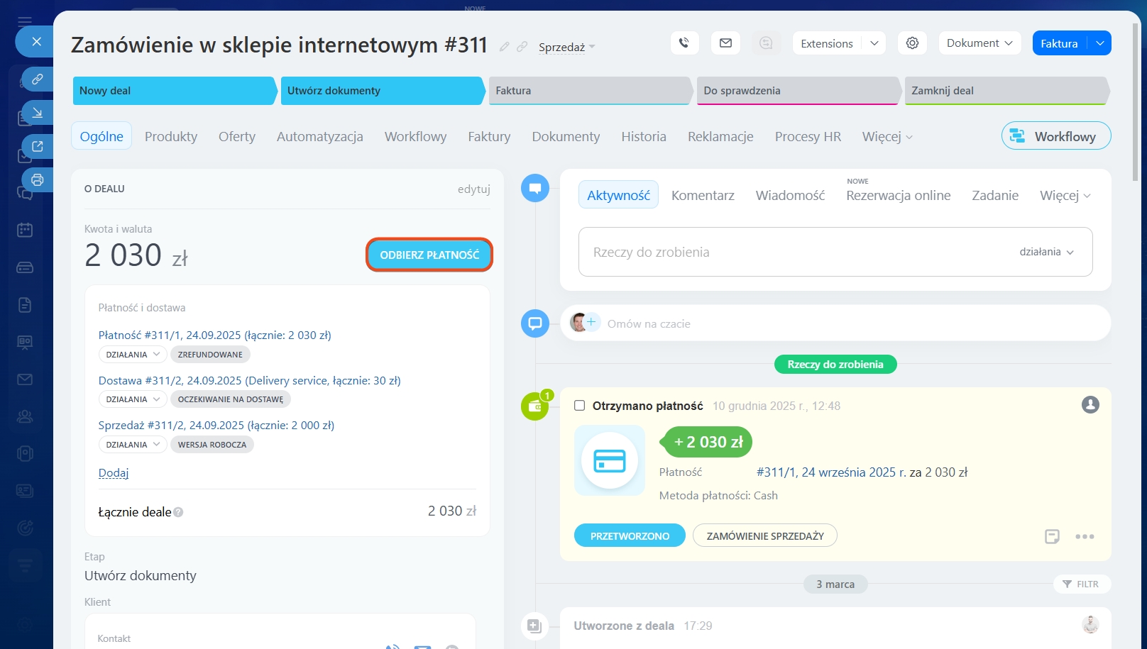This screenshot has width=1147, height=649.
Task: Click the phone call icon in header
Action: 684,43
